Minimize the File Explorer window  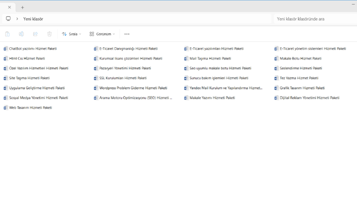(x=353, y=4)
